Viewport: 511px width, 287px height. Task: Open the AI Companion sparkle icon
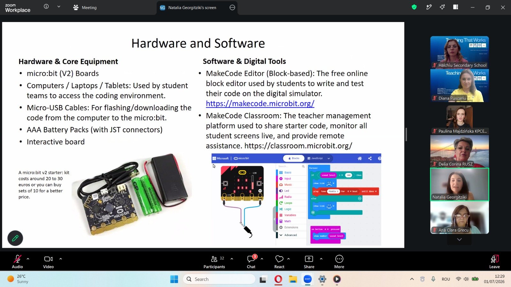[x=442, y=7]
